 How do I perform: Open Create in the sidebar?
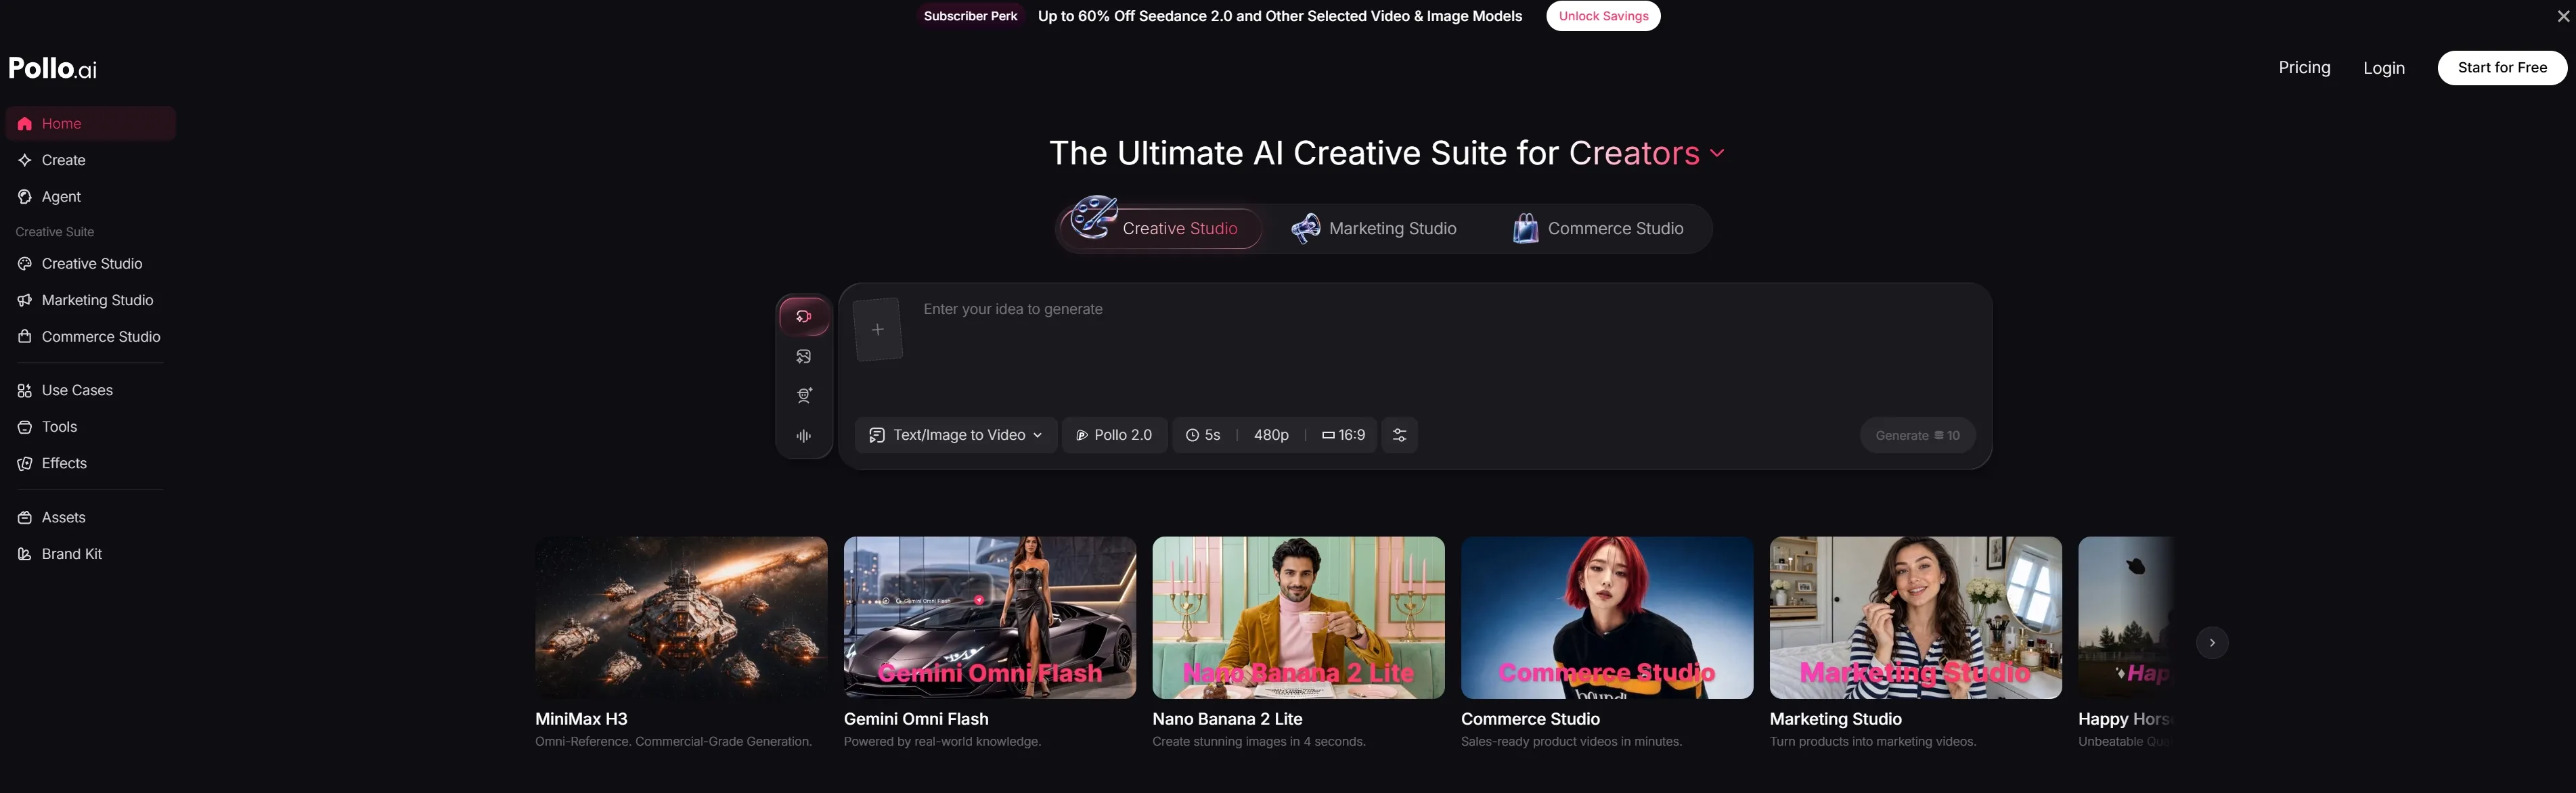pyautogui.click(x=90, y=160)
